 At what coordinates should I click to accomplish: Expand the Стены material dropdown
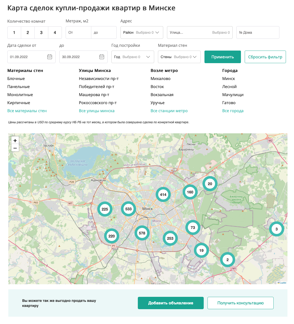[x=179, y=57]
